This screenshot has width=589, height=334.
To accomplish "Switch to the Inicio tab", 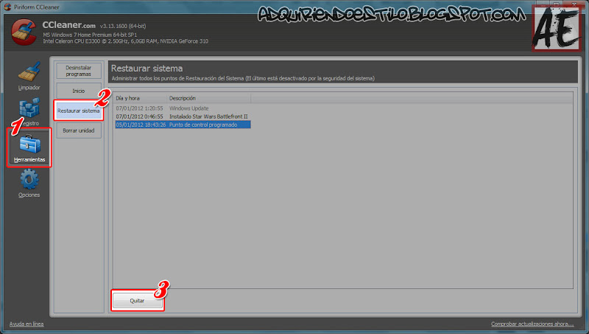I will (79, 91).
